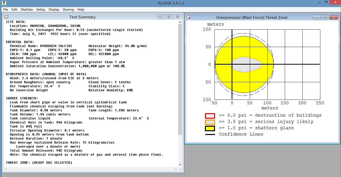Click the Ambient Saturation Concentration line
Viewport: 341px width, 177px height.
[x=67, y=66]
